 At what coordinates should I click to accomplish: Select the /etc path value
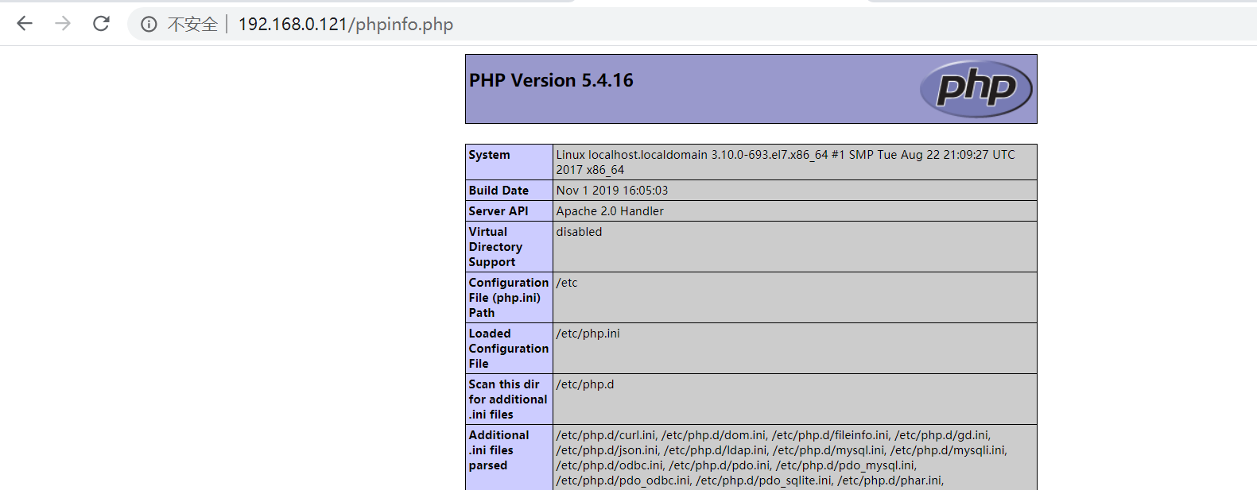(x=567, y=283)
